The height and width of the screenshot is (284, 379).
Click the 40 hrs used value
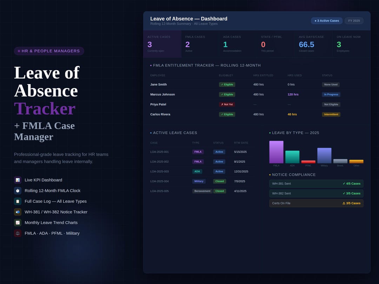coord(292,114)
